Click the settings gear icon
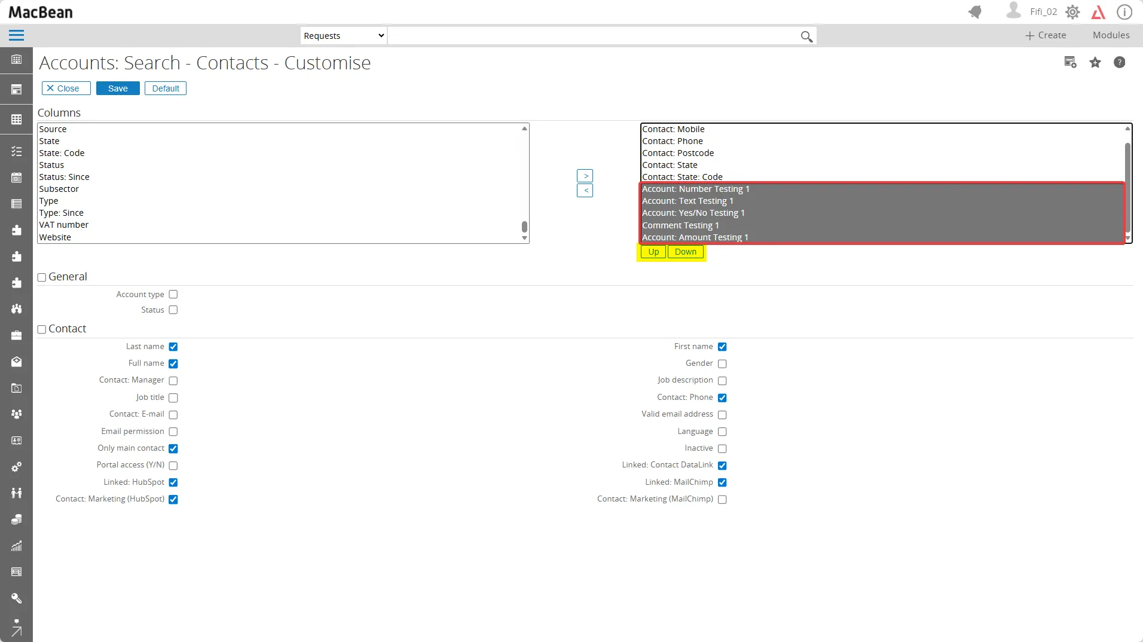Image resolution: width=1143 pixels, height=642 pixels. [1072, 12]
